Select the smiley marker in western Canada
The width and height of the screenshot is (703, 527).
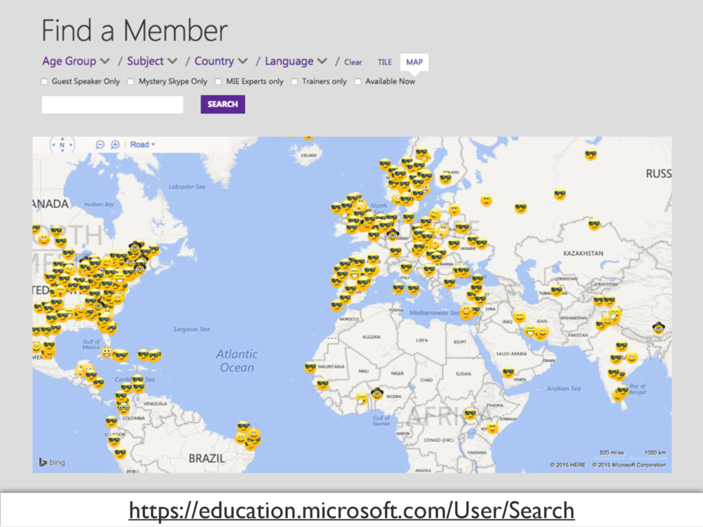pyautogui.click(x=44, y=239)
